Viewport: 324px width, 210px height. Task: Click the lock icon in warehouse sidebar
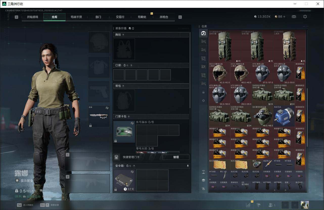(x=203, y=92)
